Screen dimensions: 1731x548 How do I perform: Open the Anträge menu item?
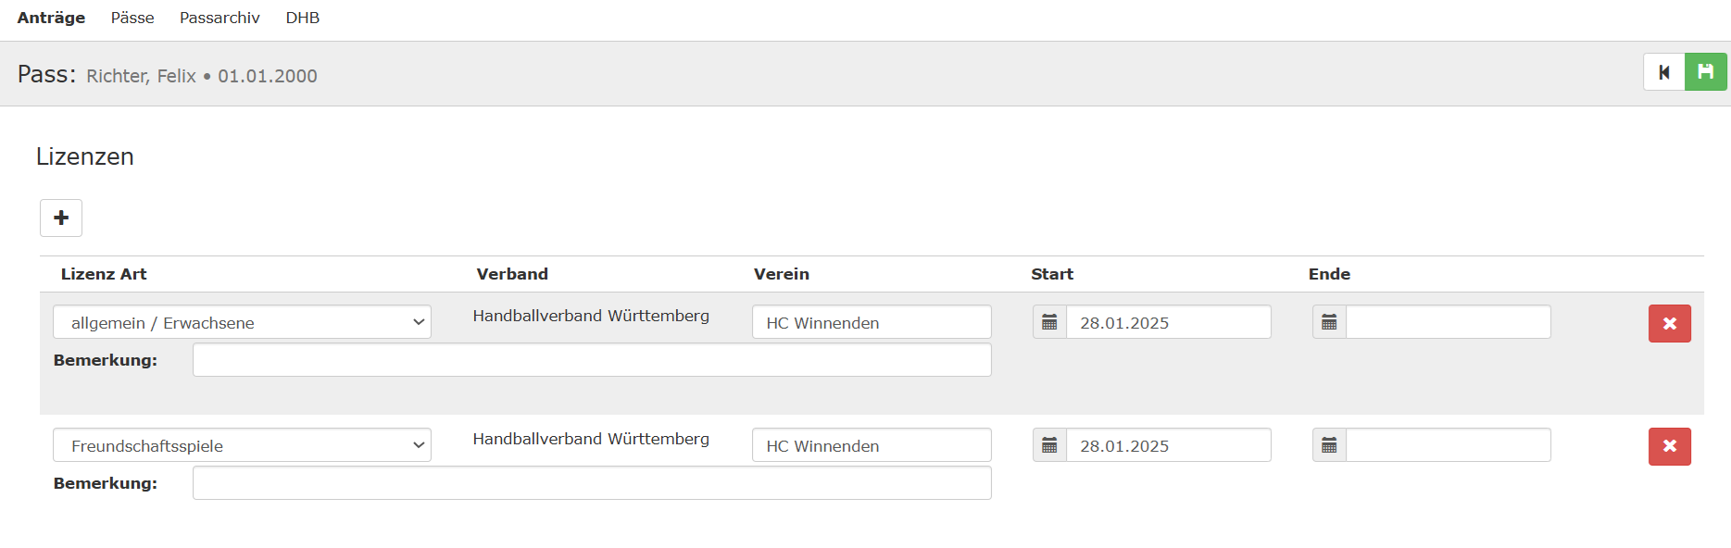[51, 18]
